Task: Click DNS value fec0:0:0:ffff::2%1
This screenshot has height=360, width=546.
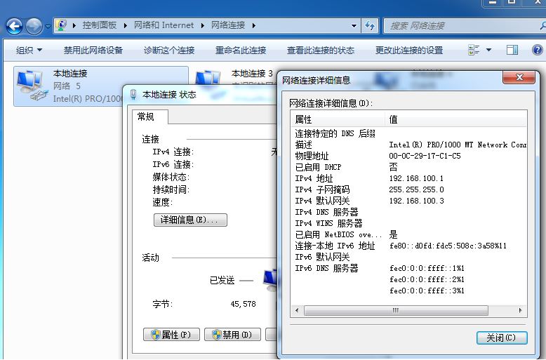Action: tap(427, 279)
